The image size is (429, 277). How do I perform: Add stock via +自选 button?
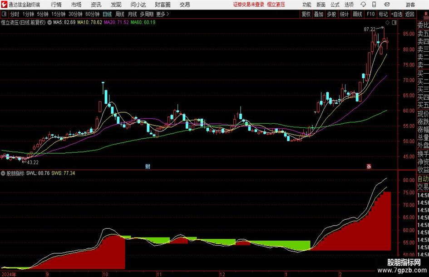[396, 14]
